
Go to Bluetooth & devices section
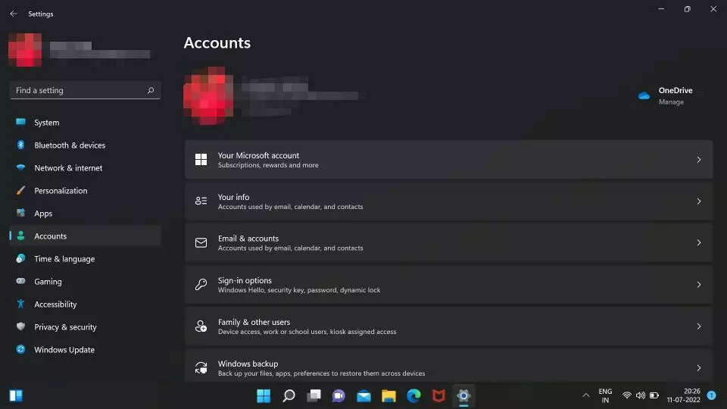pos(70,145)
